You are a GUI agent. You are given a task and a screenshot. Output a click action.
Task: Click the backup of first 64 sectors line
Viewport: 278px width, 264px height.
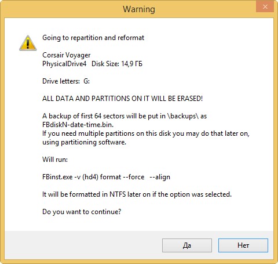pyautogui.click(x=125, y=116)
